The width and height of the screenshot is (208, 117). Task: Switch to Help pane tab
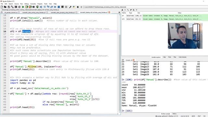[x=164, y=57]
